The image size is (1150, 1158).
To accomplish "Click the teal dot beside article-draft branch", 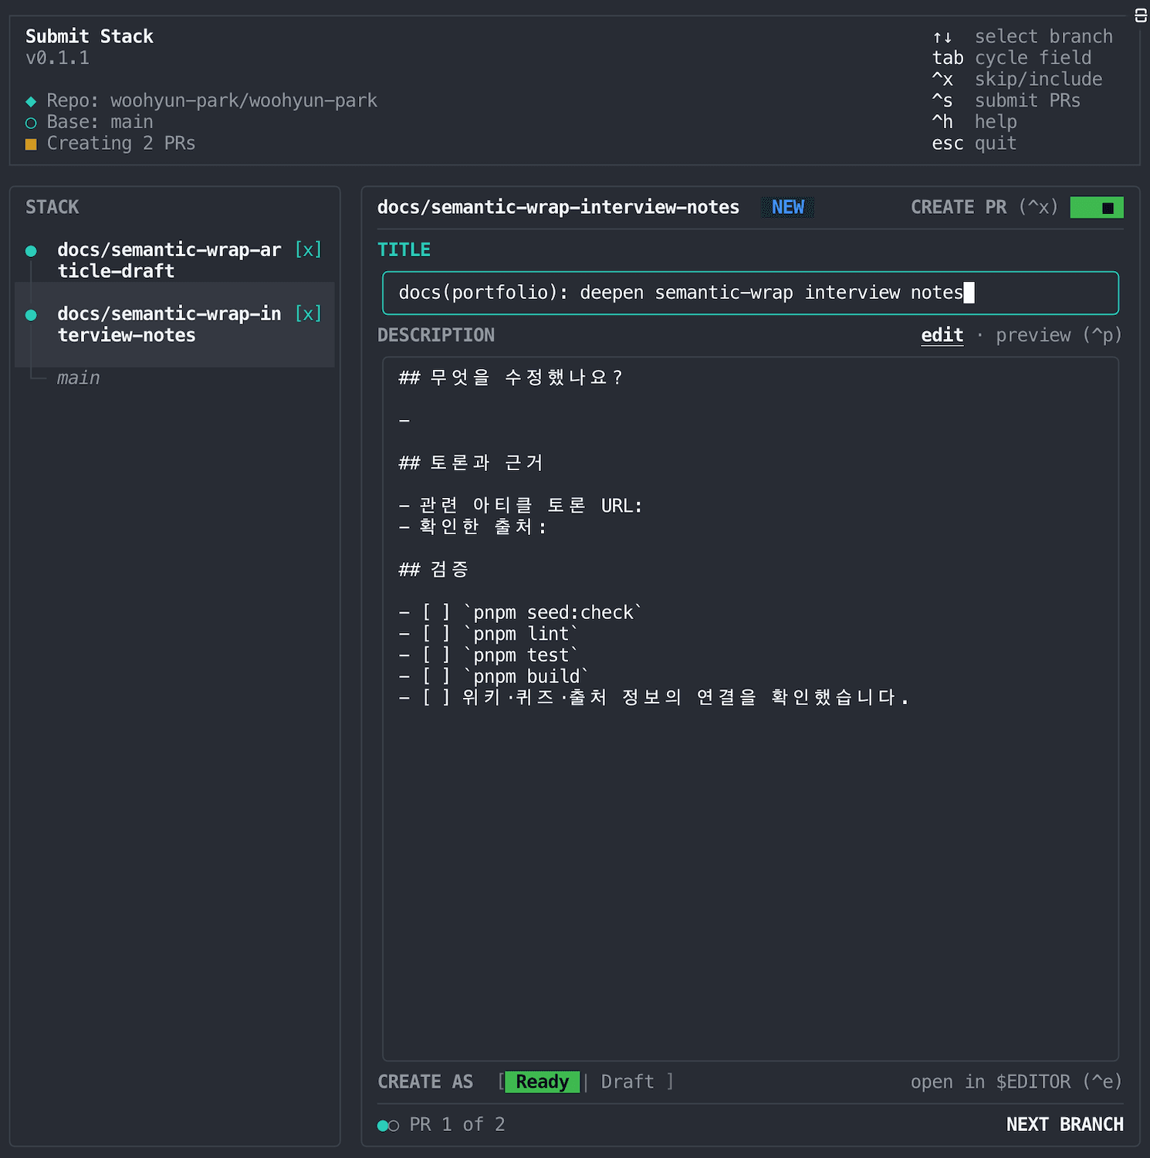I will point(31,251).
